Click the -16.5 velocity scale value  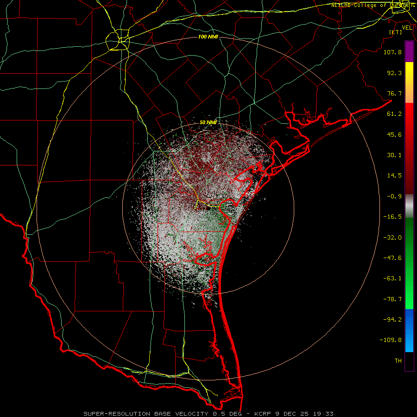[392, 217]
